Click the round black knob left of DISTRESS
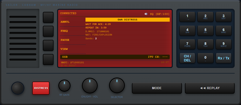 (18, 88)
